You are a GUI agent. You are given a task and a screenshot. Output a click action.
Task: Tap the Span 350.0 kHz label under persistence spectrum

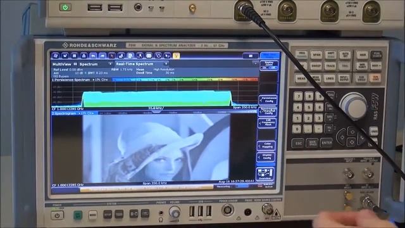point(245,107)
